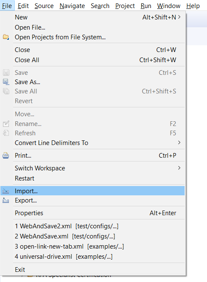The width and height of the screenshot is (207, 282).
Task: Expand the New submenu arrow
Action: (x=179, y=17)
